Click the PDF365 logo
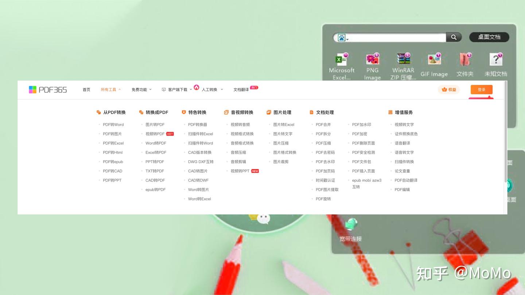This screenshot has width=525, height=295. [48, 90]
